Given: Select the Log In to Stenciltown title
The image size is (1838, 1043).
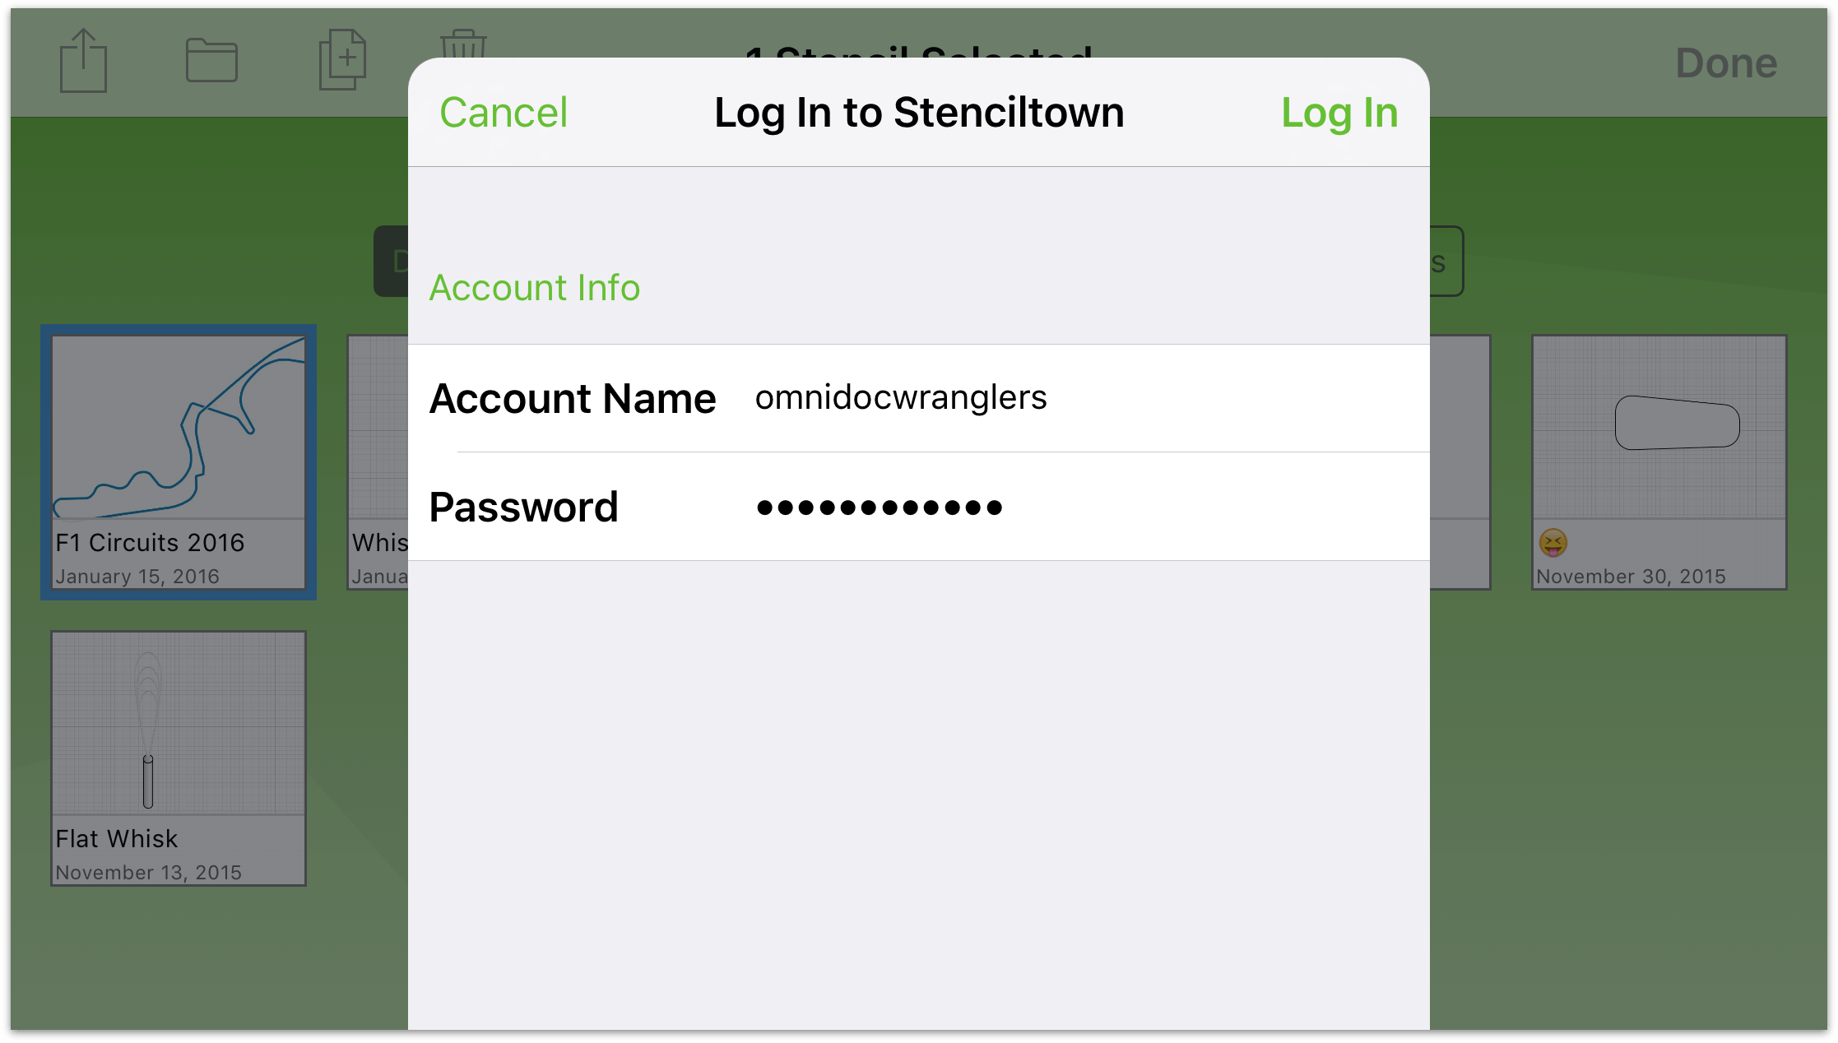Looking at the screenshot, I should click(921, 113).
